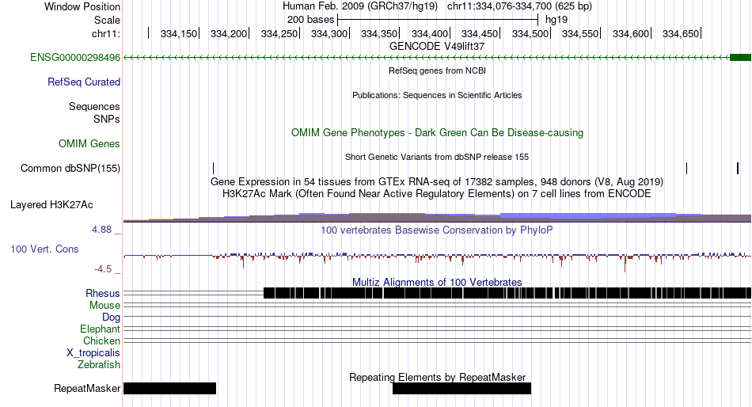Click the 334,150 ruler coordinate

click(178, 33)
